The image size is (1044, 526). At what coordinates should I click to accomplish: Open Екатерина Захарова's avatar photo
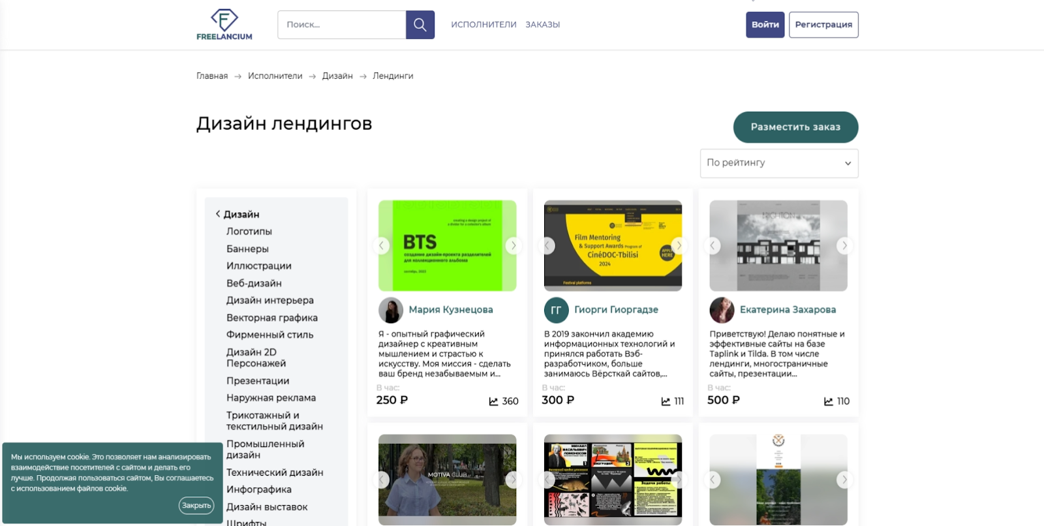point(722,310)
